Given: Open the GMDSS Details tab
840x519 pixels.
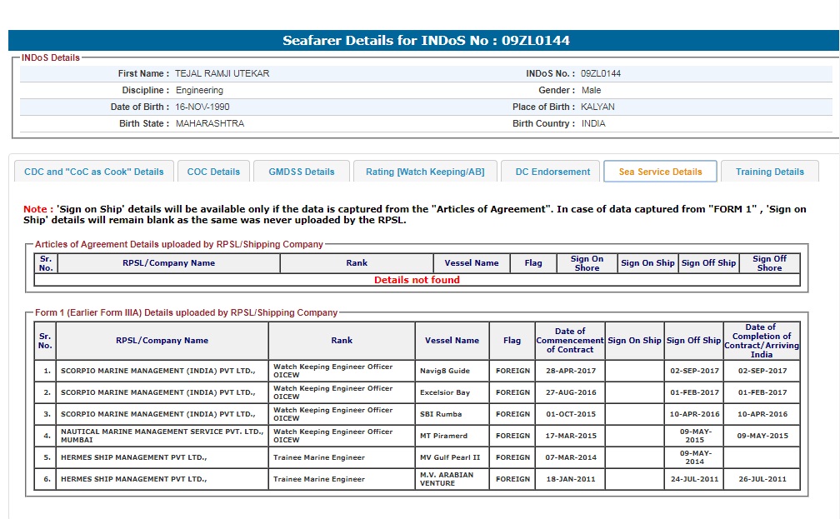Looking at the screenshot, I should 302,172.
